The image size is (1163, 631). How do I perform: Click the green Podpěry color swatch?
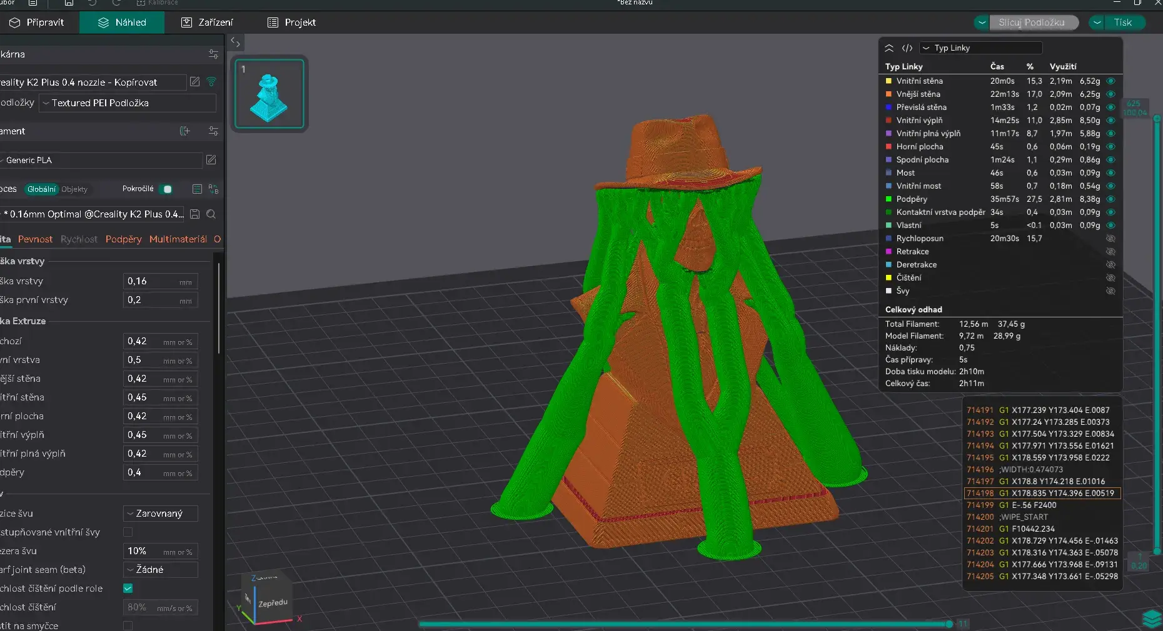click(x=889, y=199)
